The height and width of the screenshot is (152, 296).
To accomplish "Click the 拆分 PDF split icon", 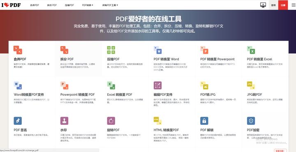I will coord(65,50).
